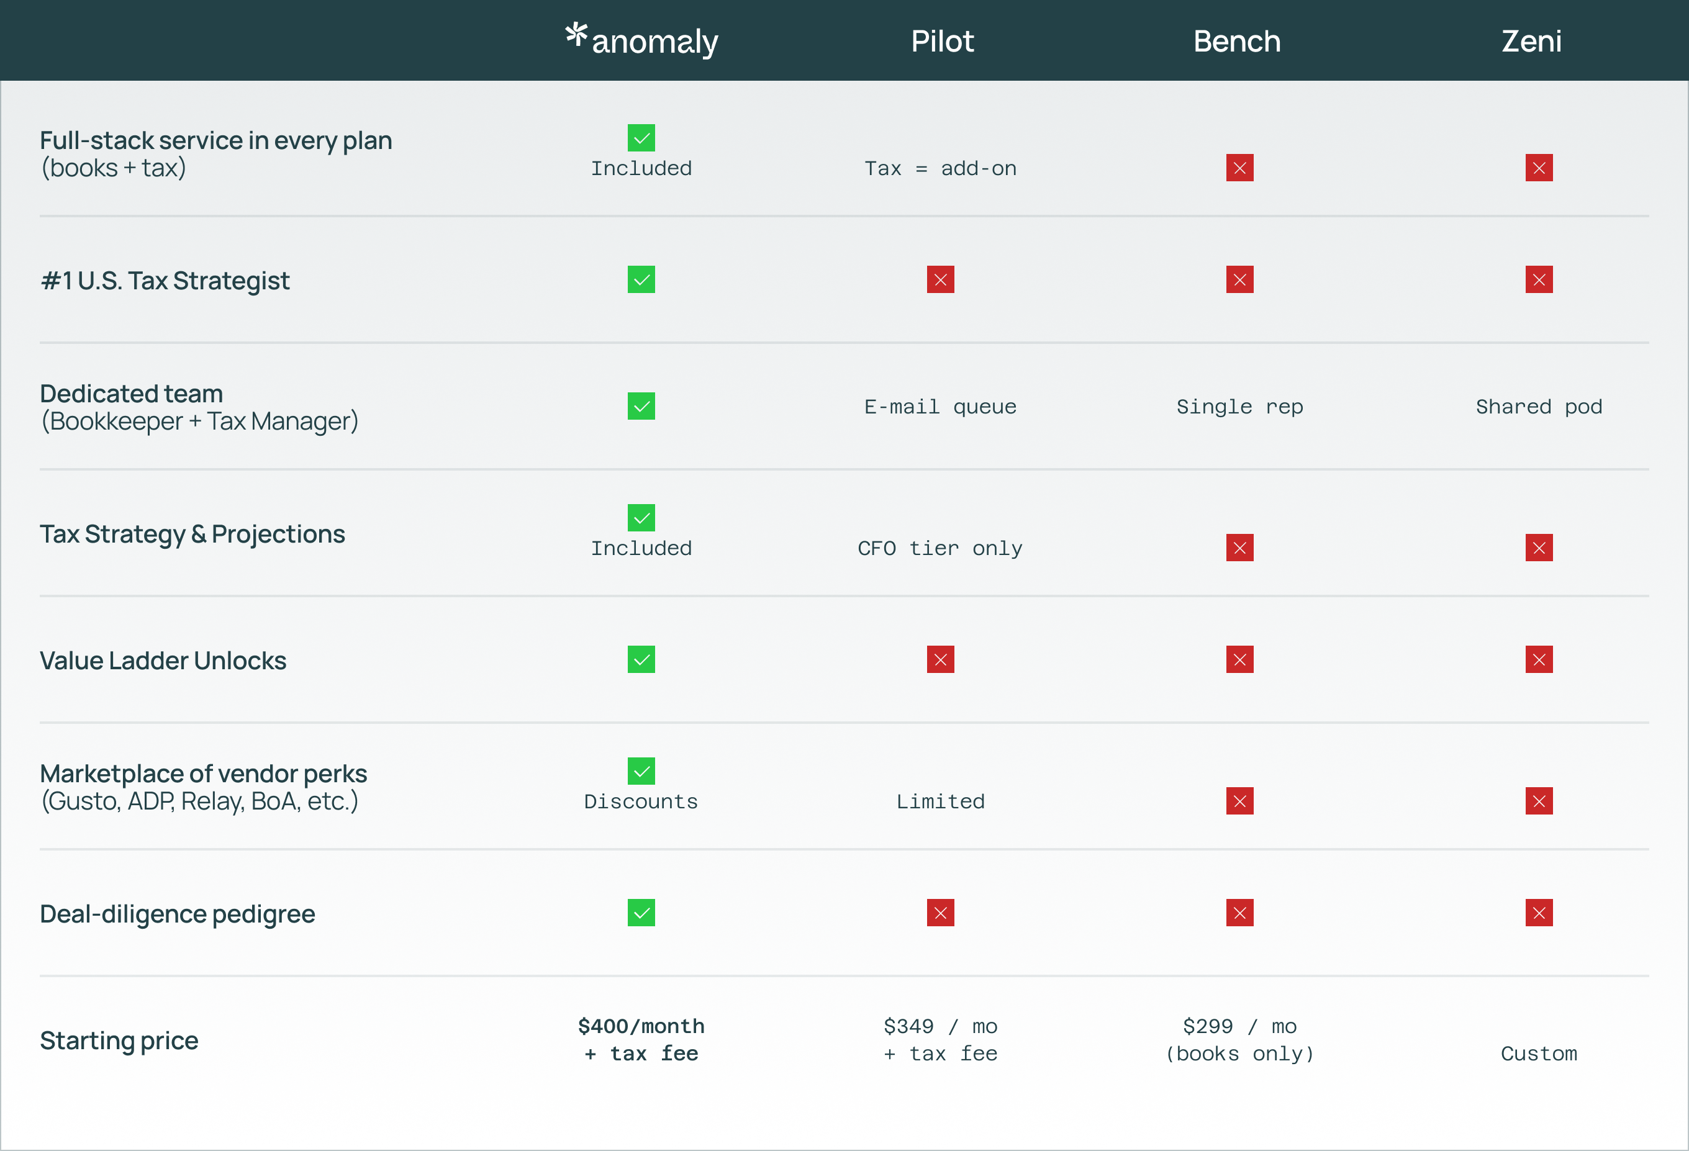
Task: Select the Zeni column header
Action: coord(1531,42)
